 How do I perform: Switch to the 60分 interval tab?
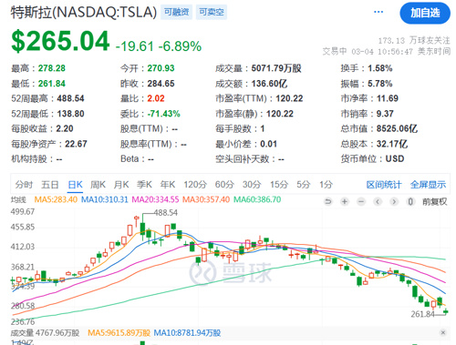click(224, 184)
